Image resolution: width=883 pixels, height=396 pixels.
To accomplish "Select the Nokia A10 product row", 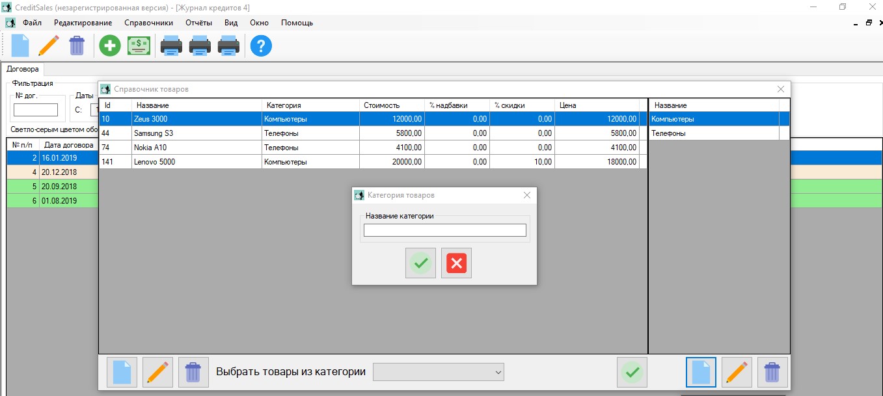I will pos(373,148).
